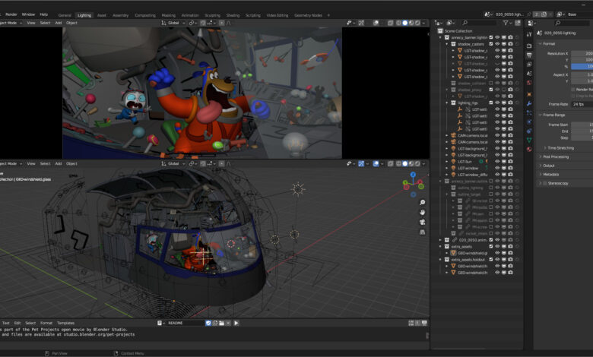Screen dimensions: 593x357
Task: Open the Add menu in lower viewport header
Action: (59, 163)
